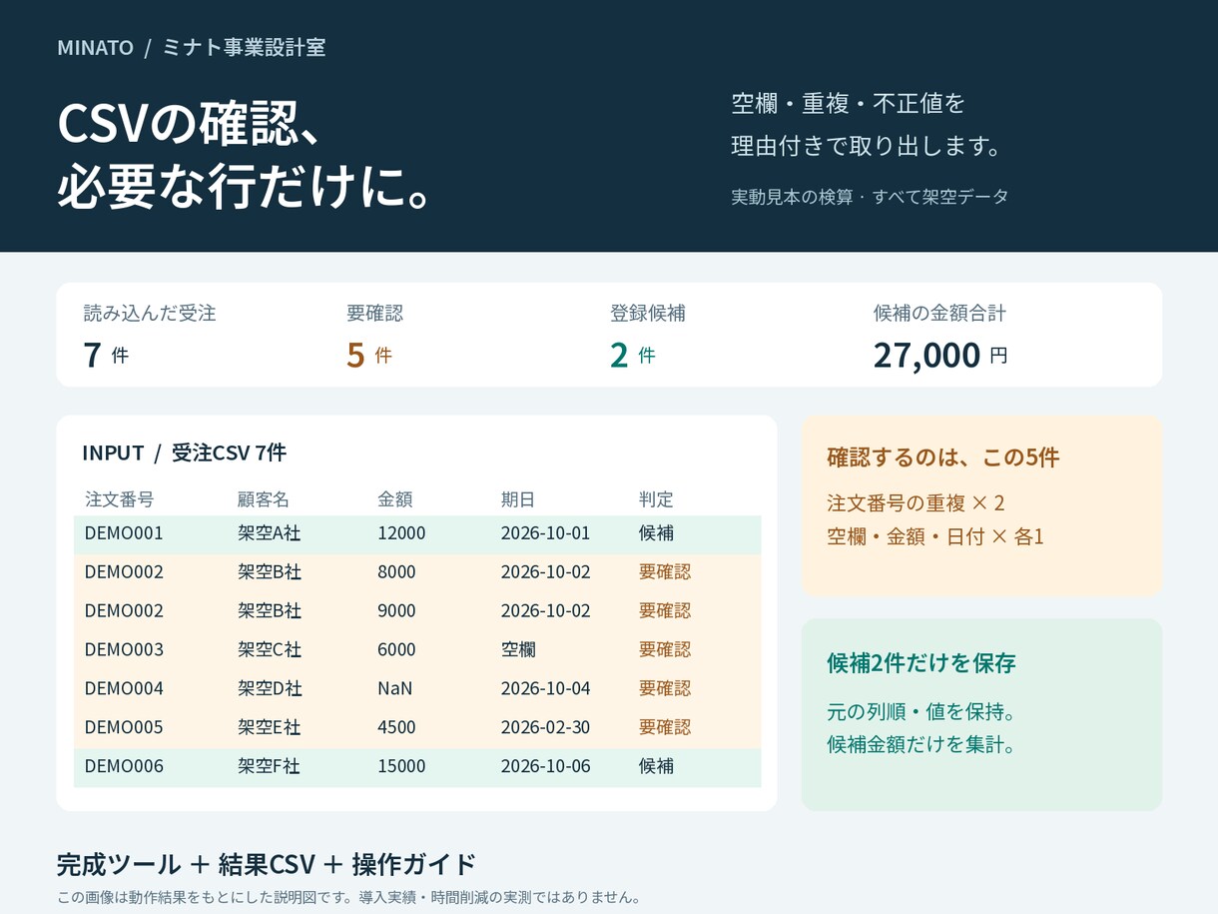Select the '要確認' summary stat label
The image size is (1218, 914).
coord(375,313)
